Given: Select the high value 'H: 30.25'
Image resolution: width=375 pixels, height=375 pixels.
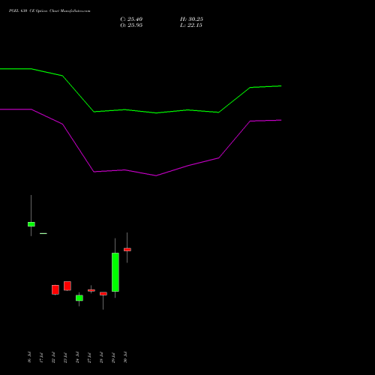Looking at the screenshot, I should tap(191, 19).
